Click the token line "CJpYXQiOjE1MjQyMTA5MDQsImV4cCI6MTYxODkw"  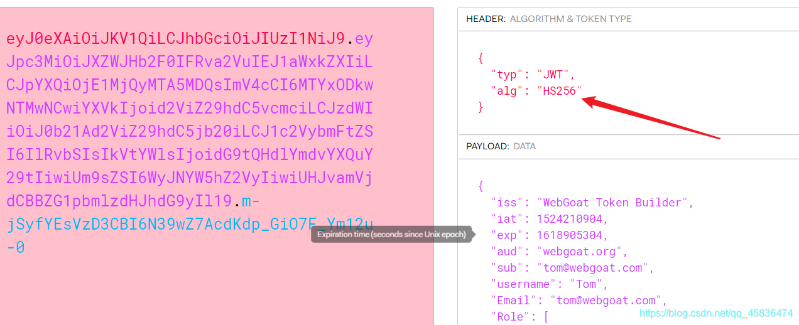[190, 85]
